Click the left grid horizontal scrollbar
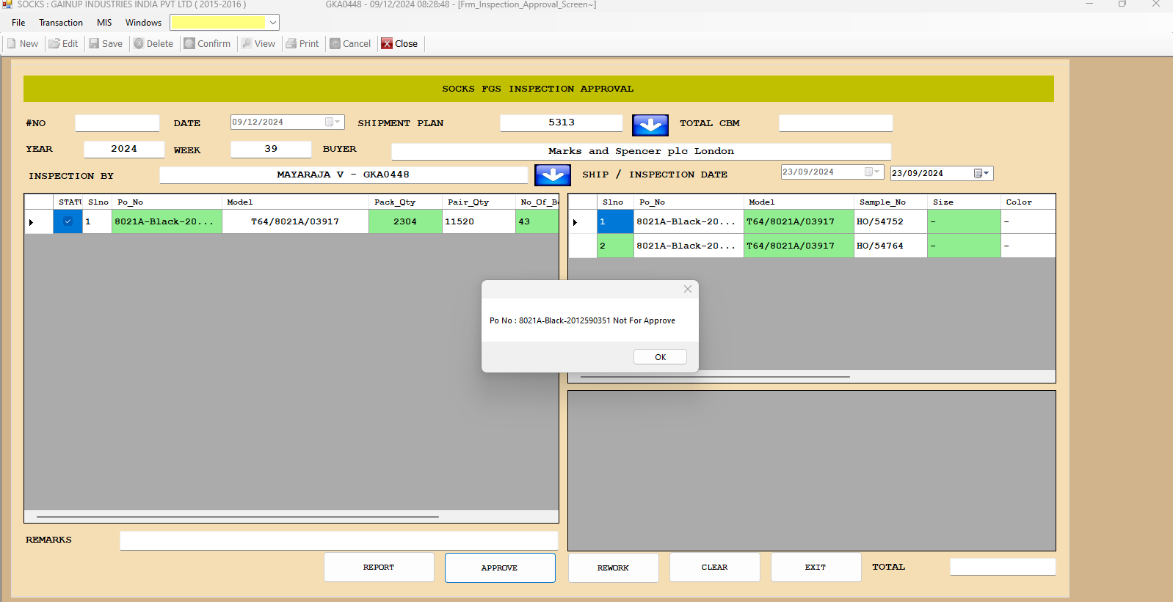The width and height of the screenshot is (1173, 602). pyautogui.click(x=238, y=517)
